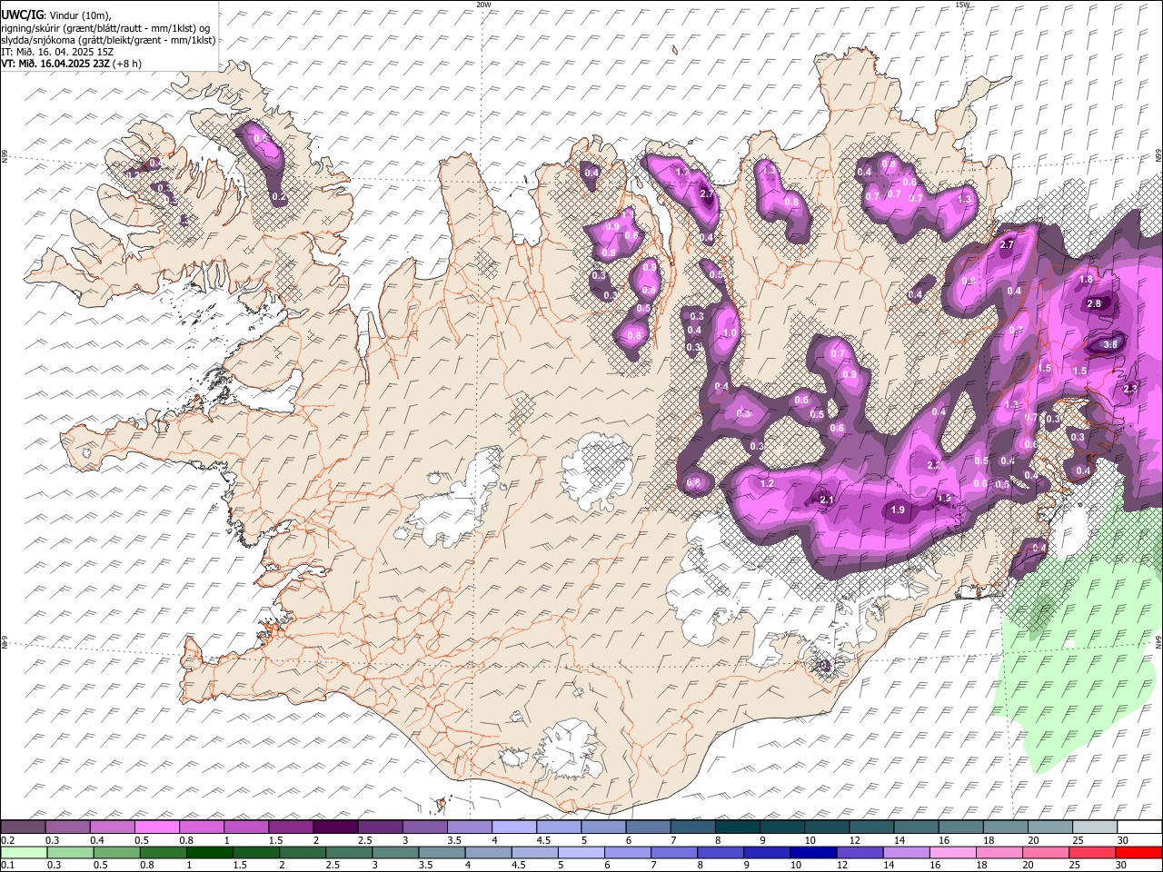Click the 1.7 value label on the map
The height and width of the screenshot is (872, 1163).
click(683, 171)
